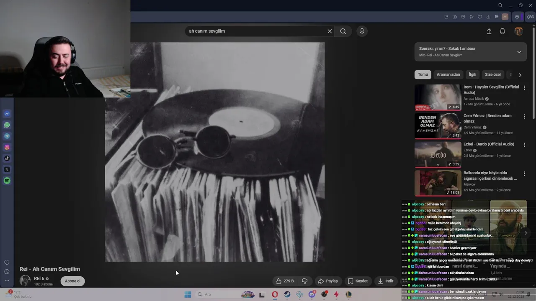Add page to bookmarks heart in address bar
This screenshot has height=301, width=536.
[480, 17]
